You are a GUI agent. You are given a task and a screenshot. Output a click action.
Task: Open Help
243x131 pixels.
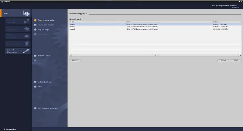(39, 87)
